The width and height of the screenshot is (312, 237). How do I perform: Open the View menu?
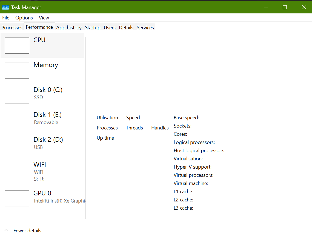pos(44,18)
